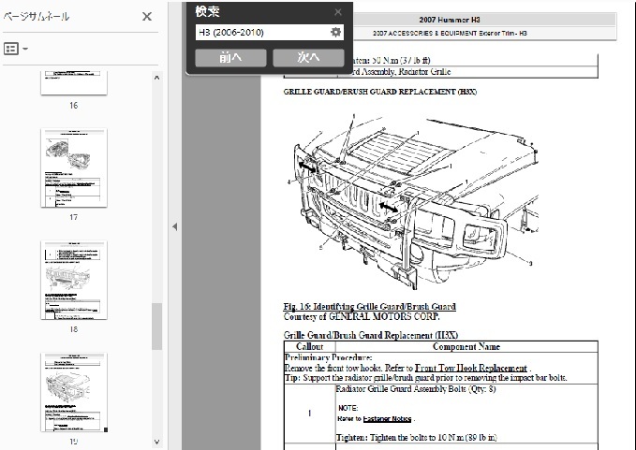This screenshot has width=636, height=450.
Task: Click thumbnail scrollbar down arrow
Action: [157, 442]
